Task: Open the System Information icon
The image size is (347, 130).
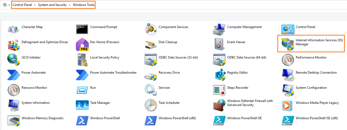Action: [x=14, y=105]
